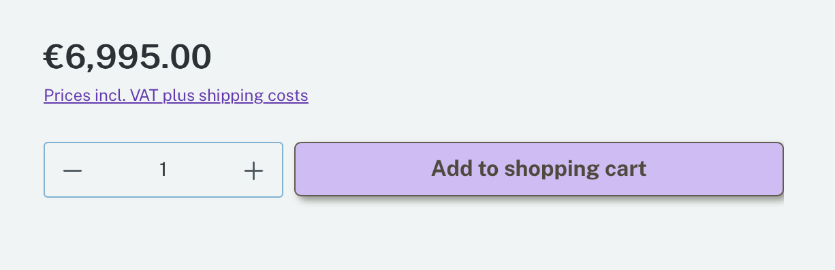
Task: Lower item count by one
Action: click(x=73, y=170)
